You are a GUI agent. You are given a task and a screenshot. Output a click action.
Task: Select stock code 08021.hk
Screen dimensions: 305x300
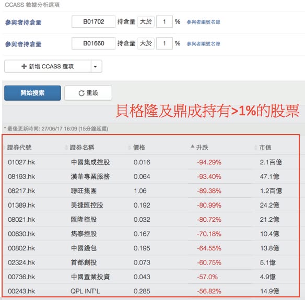(21, 220)
